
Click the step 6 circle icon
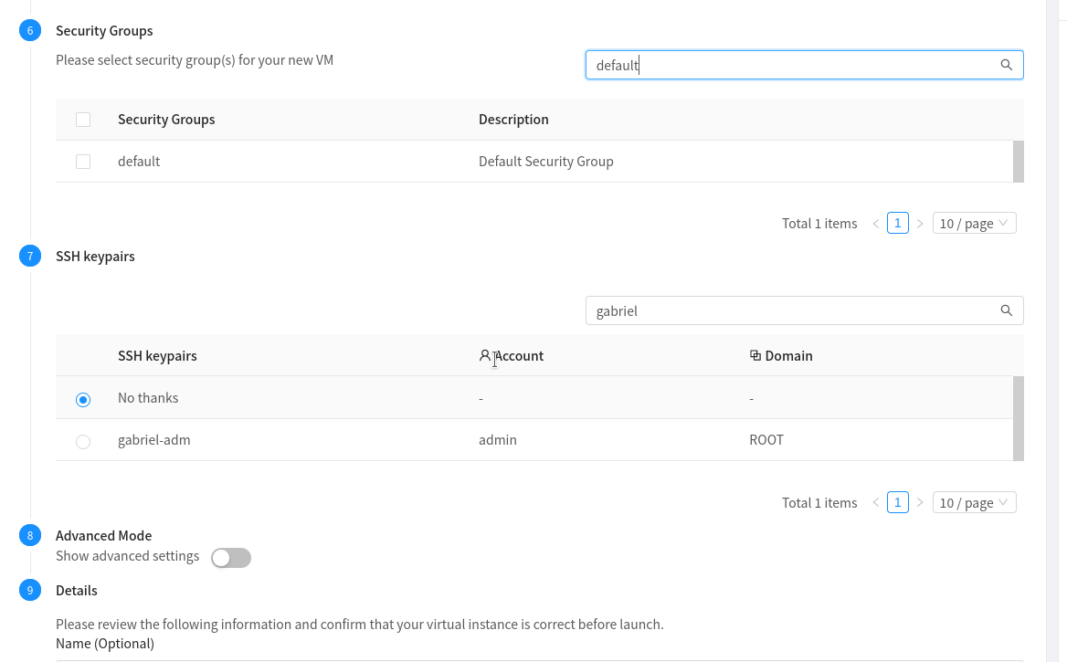point(29,30)
